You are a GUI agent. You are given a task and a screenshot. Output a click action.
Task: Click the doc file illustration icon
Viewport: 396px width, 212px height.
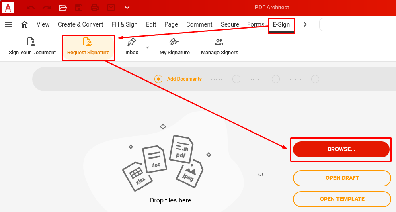154,159
